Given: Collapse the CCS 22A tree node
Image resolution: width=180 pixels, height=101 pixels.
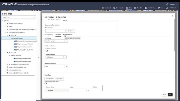Looking at the screenshot, I should coord(8,35).
